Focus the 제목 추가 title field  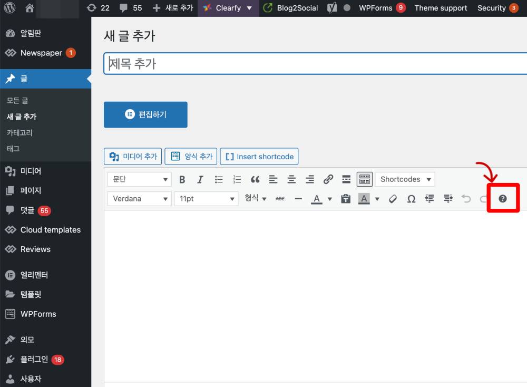point(315,64)
